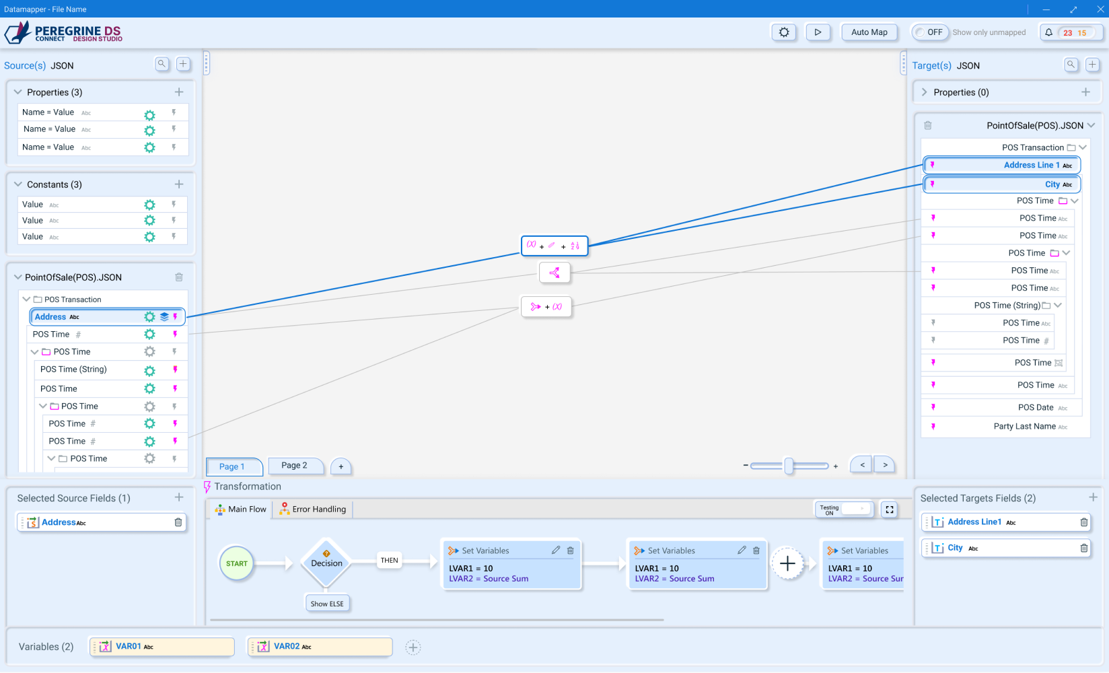Remove City from selected targets
Image resolution: width=1109 pixels, height=673 pixels.
[1084, 548]
